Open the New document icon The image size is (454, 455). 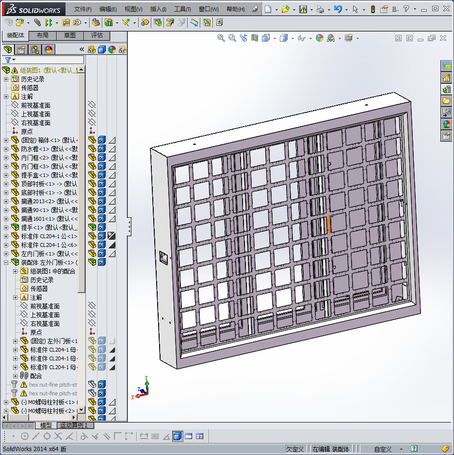click(268, 9)
